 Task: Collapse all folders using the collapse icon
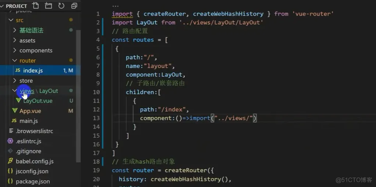coord(74,5)
